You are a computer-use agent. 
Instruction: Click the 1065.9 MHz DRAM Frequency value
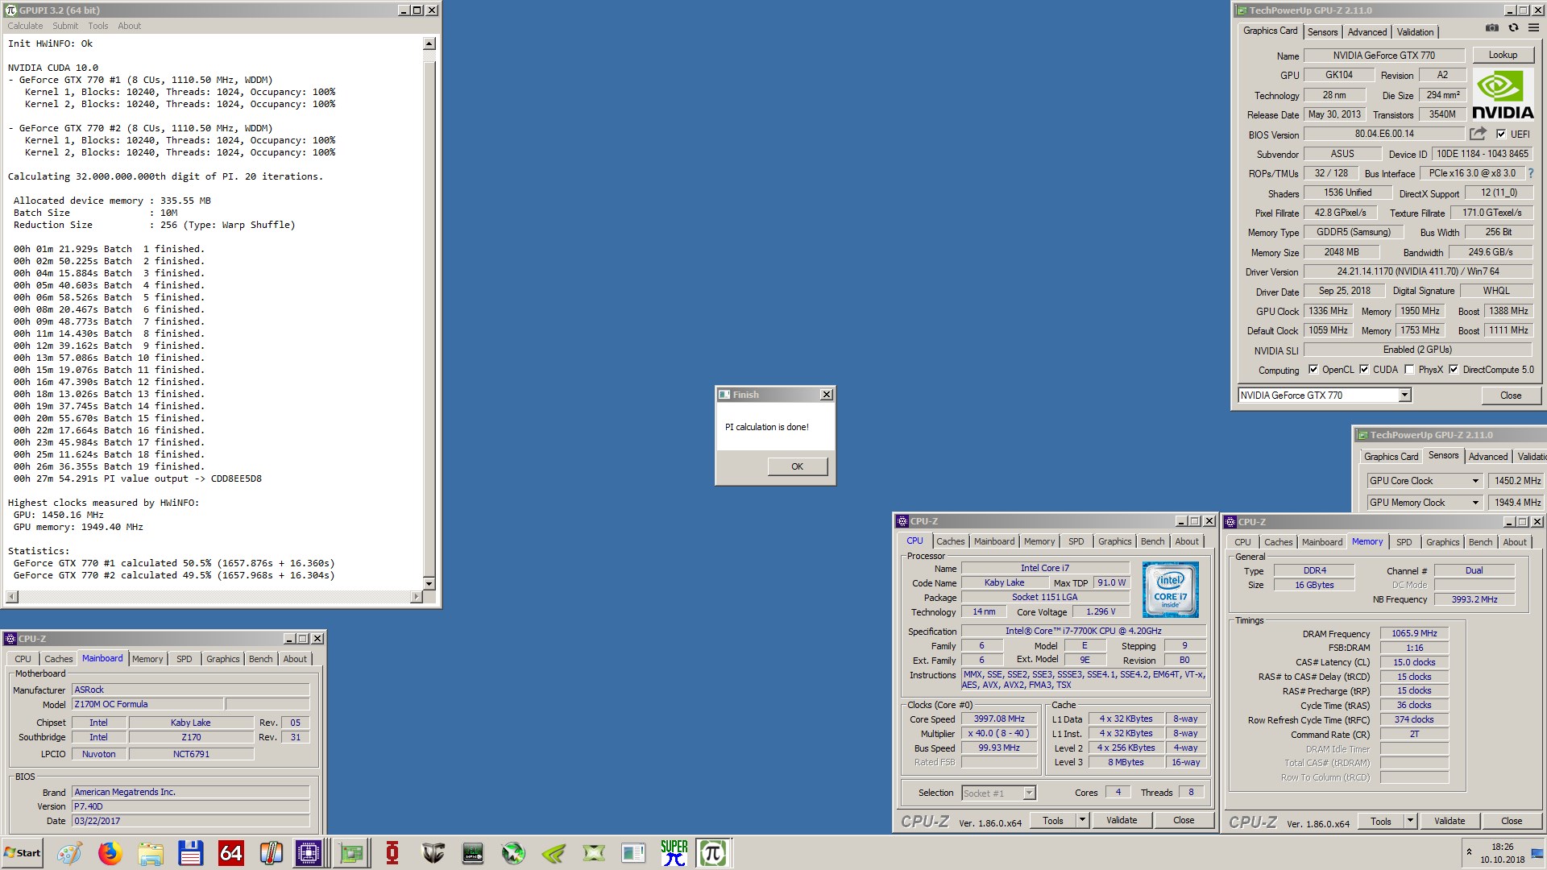click(1414, 634)
